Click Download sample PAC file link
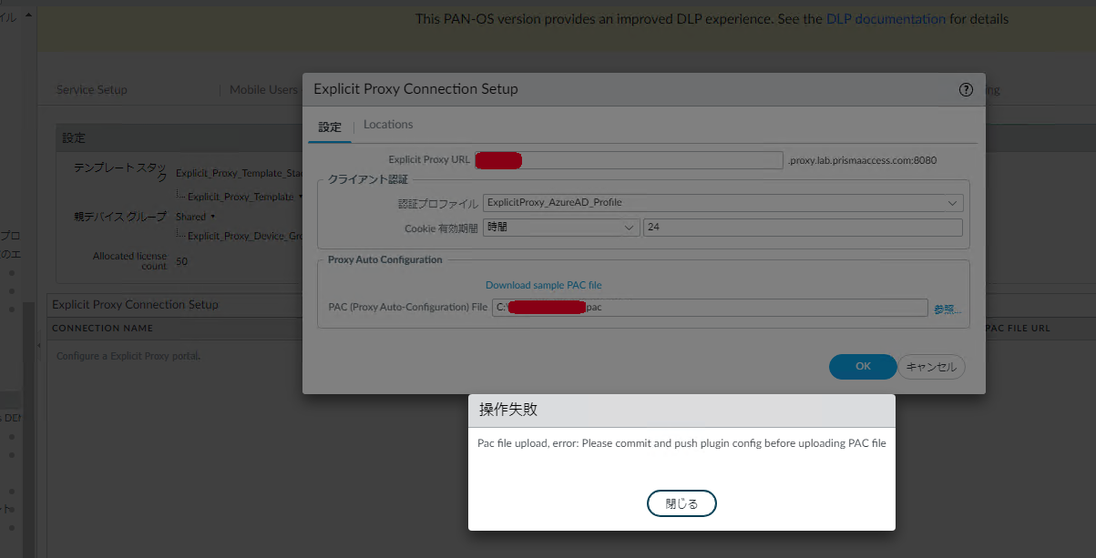1096x558 pixels. tap(543, 285)
